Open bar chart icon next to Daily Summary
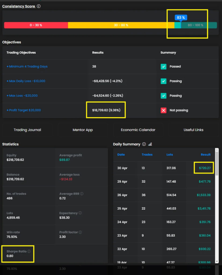Viewport: 222px width, 275px height. (x=150, y=144)
